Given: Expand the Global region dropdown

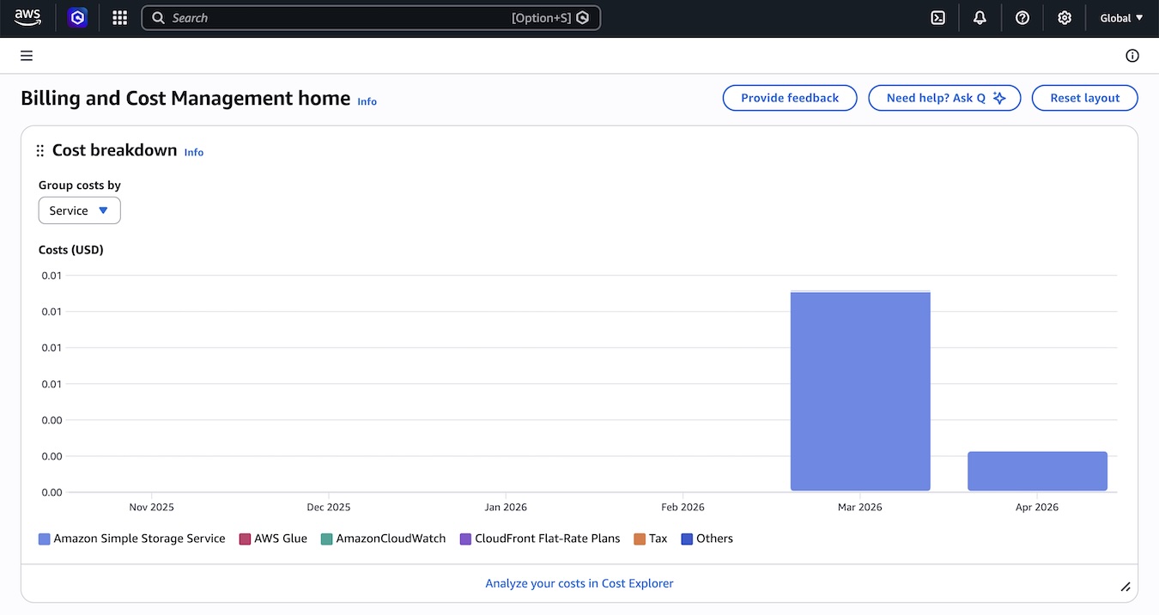Looking at the screenshot, I should 1121,17.
